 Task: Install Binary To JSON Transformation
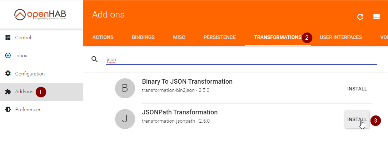click(357, 89)
